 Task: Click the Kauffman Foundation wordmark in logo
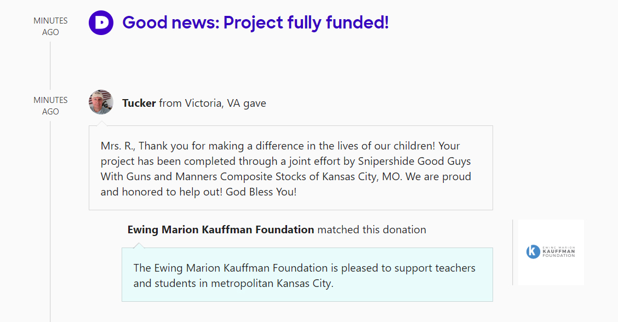[558, 252]
